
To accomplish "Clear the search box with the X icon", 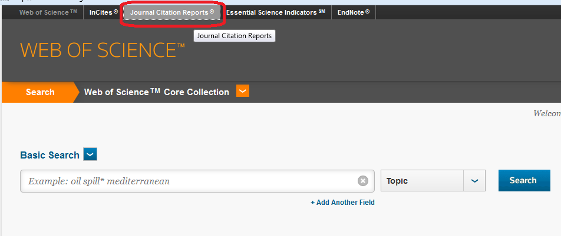I will [363, 181].
